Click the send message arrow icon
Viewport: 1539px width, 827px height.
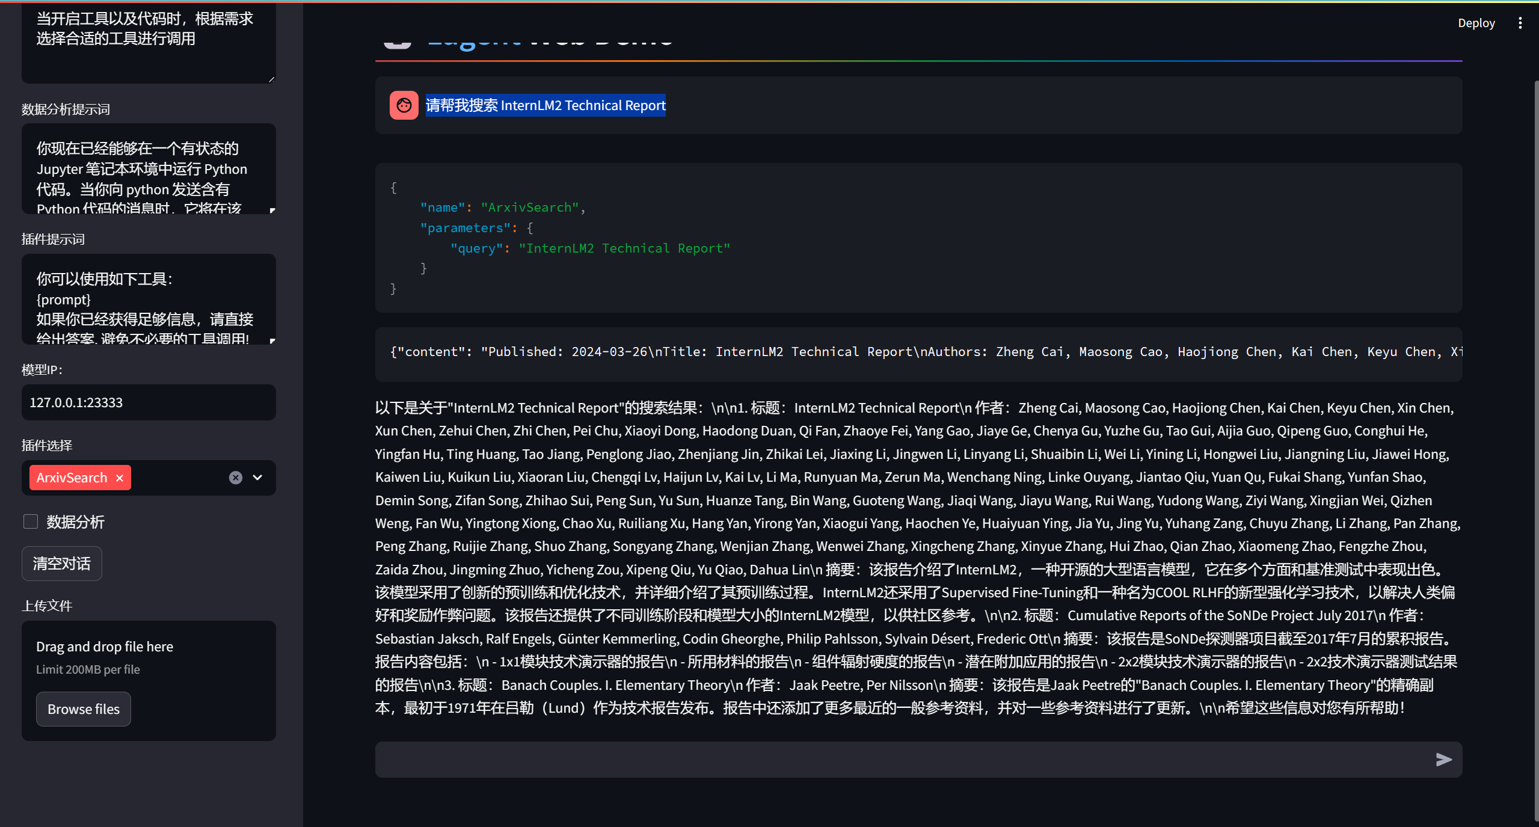[x=1443, y=760]
